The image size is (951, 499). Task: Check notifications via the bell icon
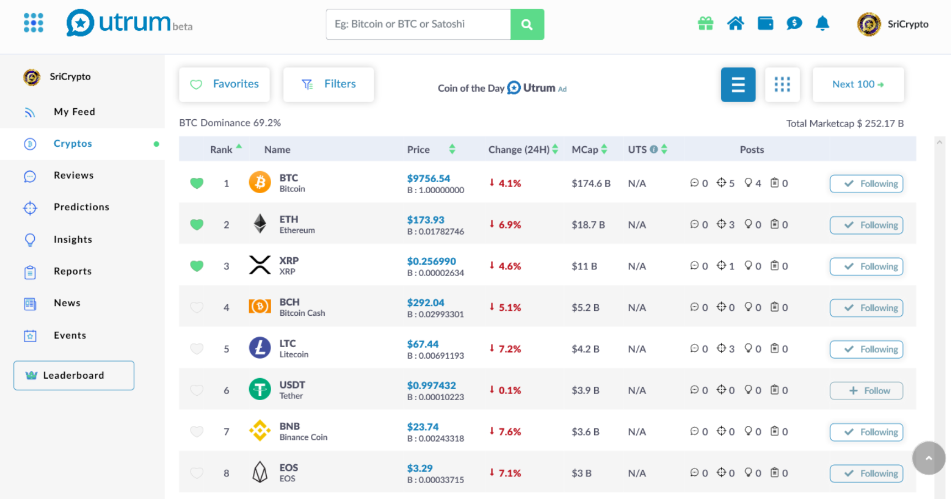(822, 24)
